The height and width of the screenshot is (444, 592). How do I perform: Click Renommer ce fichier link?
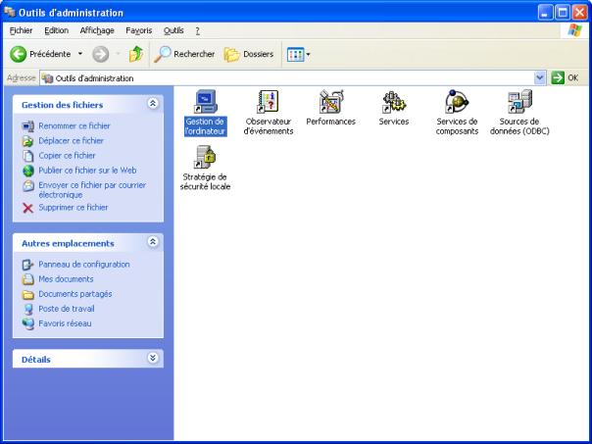pos(74,125)
